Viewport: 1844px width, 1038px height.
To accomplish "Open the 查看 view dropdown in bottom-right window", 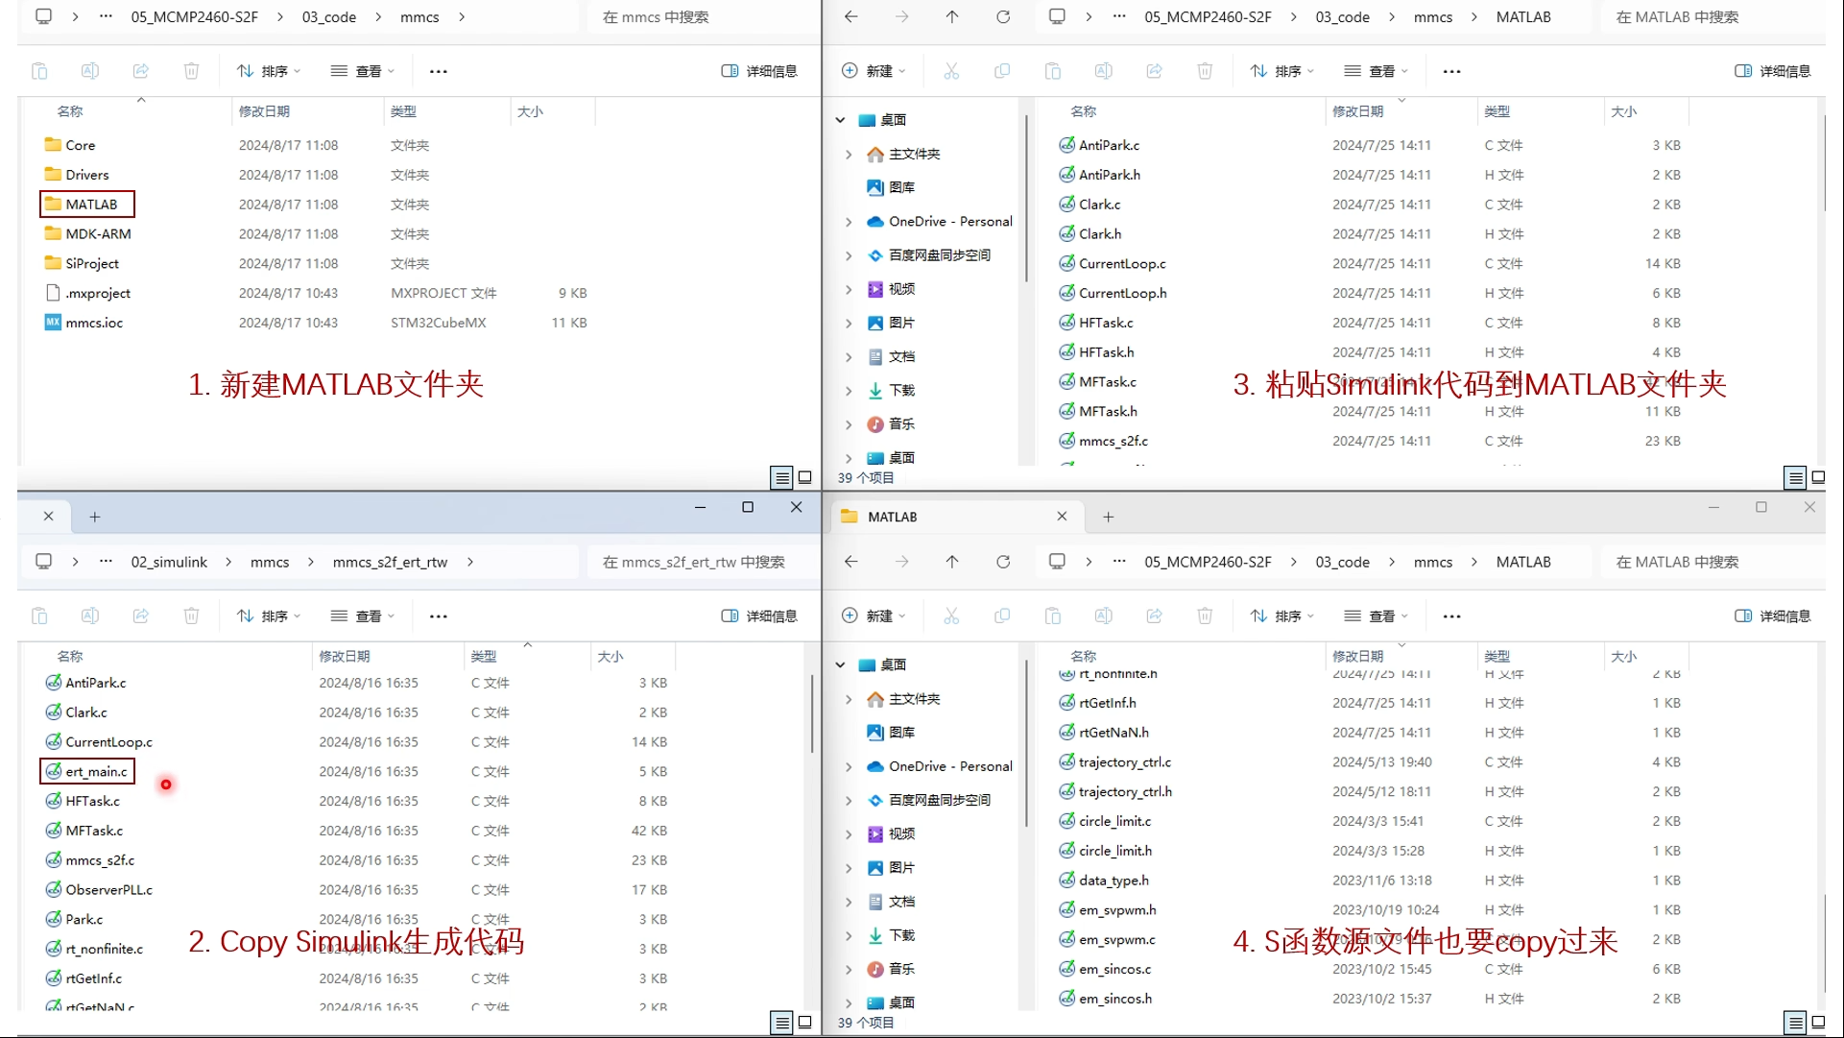I will click(x=1376, y=616).
